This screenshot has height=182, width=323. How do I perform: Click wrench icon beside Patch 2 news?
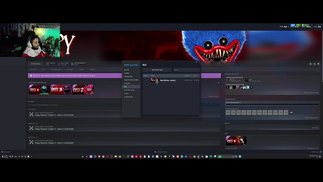31,142
